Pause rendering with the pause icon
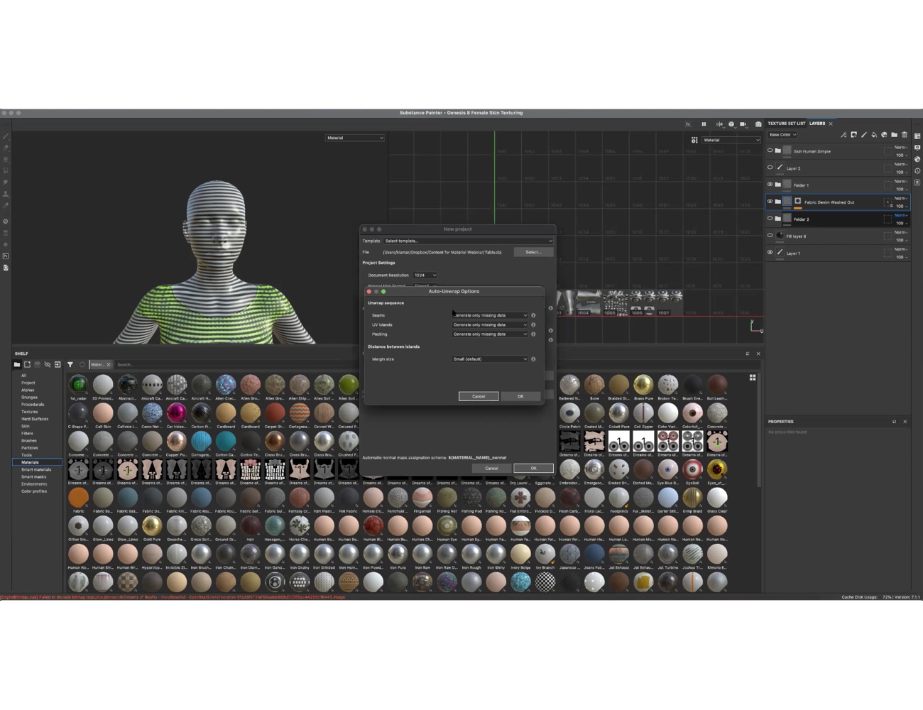This screenshot has width=923, height=710. click(x=704, y=124)
